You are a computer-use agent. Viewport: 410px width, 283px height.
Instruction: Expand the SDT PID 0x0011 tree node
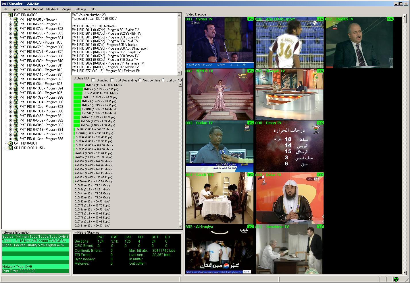5,148
